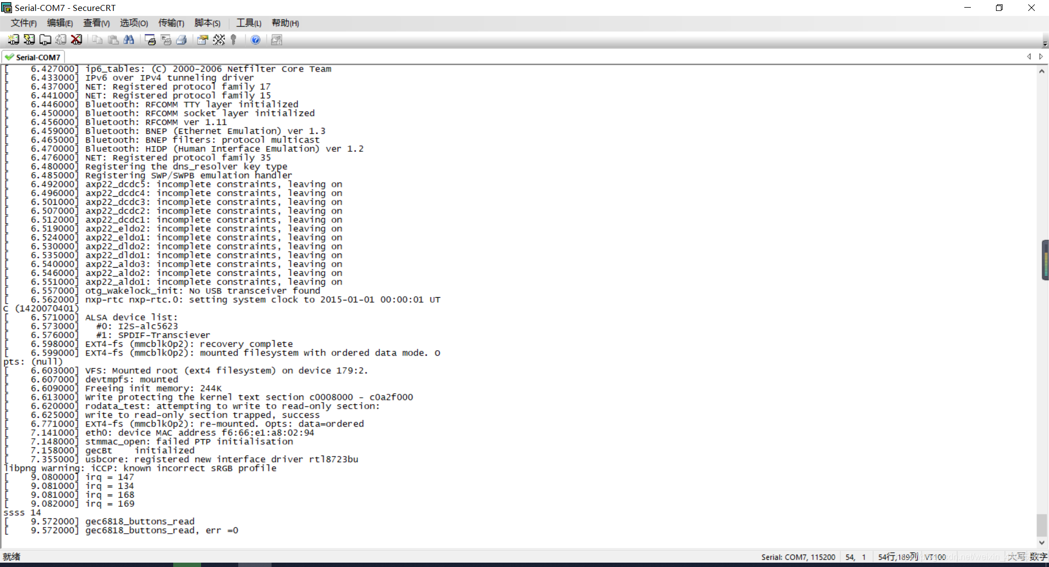Image resolution: width=1049 pixels, height=567 pixels.
Task: Click the 'ssss 14' output line
Action: (22, 512)
